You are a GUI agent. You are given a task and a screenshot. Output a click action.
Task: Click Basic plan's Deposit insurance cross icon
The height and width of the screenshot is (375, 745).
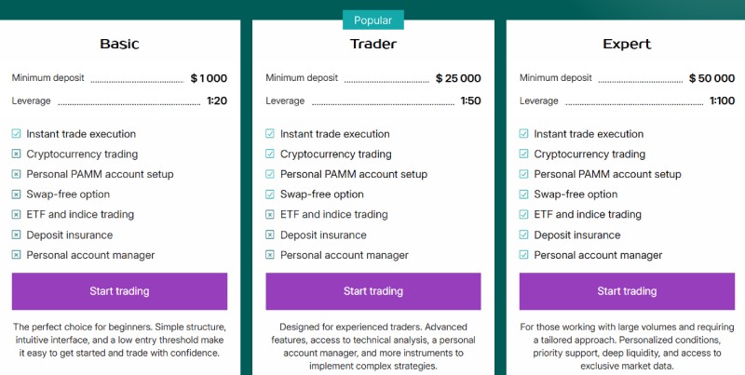17,235
